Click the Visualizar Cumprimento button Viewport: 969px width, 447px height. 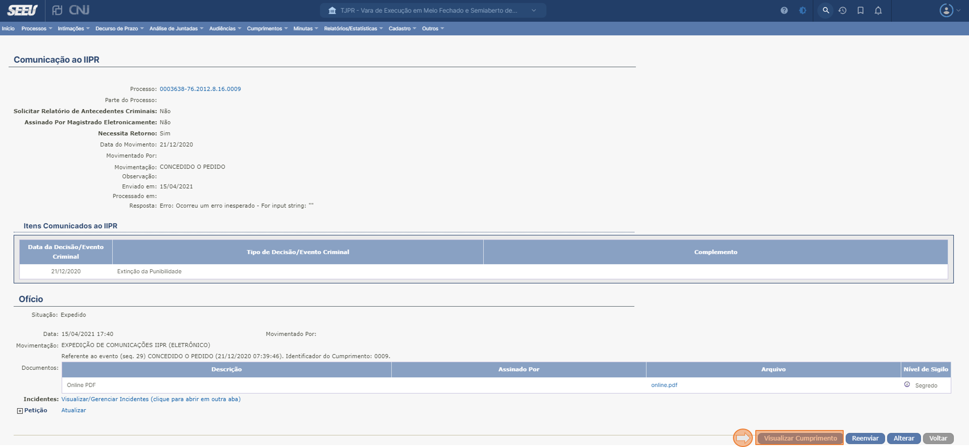(x=799, y=438)
